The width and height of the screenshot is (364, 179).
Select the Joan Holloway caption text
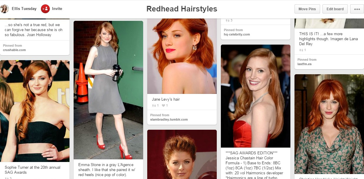pos(34,30)
